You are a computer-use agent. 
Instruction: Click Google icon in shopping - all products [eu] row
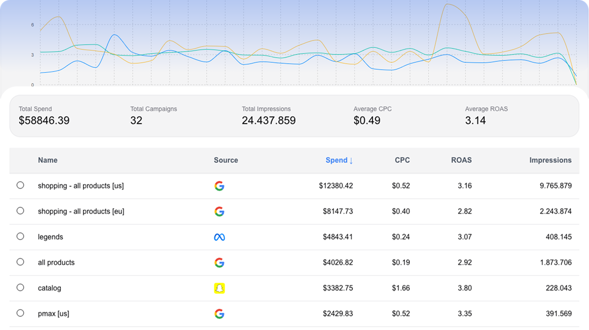(220, 211)
